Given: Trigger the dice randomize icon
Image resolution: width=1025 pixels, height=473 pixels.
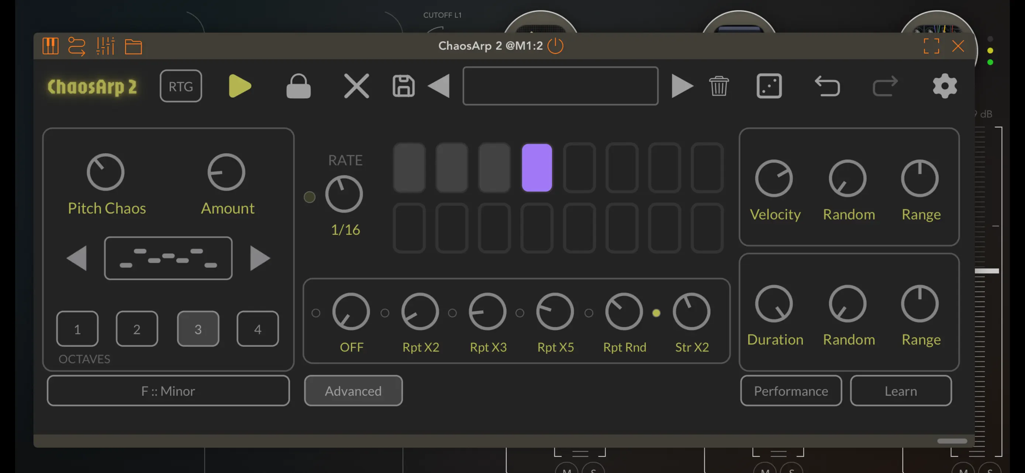Looking at the screenshot, I should pyautogui.click(x=769, y=86).
